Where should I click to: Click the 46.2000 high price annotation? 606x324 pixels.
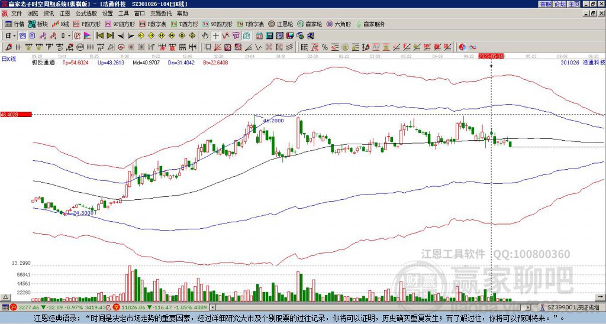(273, 121)
